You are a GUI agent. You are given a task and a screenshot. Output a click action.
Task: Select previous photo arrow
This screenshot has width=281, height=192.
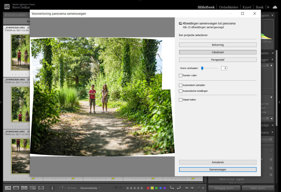(187, 188)
